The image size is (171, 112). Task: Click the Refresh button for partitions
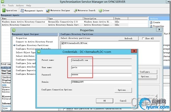click(x=128, y=38)
